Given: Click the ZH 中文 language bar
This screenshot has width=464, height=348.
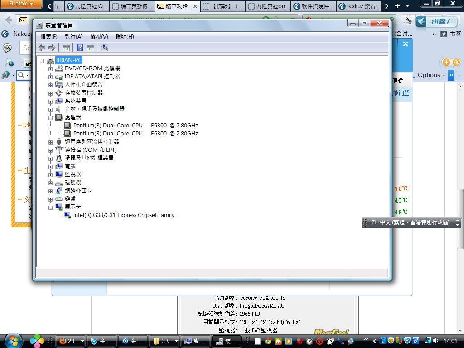Looking at the screenshot, I should click(x=410, y=222).
